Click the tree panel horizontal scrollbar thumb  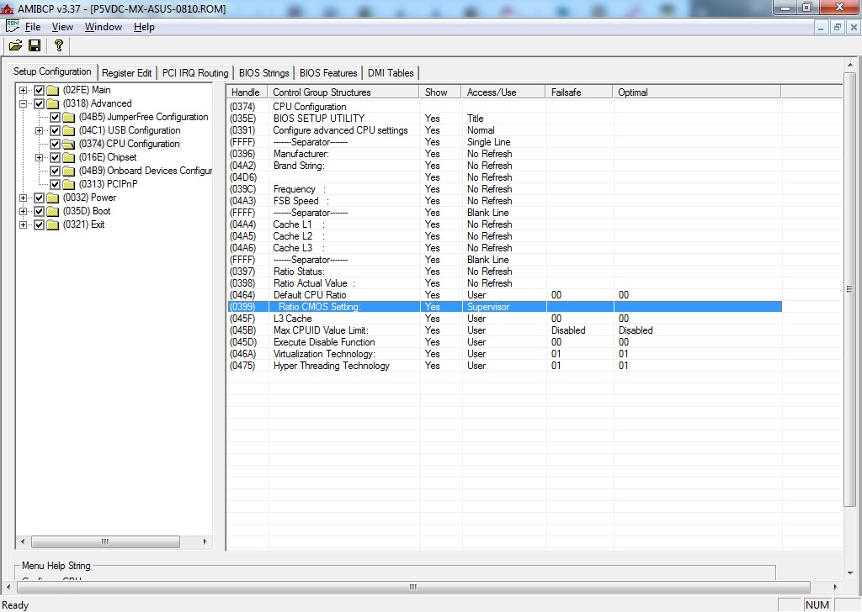[105, 541]
